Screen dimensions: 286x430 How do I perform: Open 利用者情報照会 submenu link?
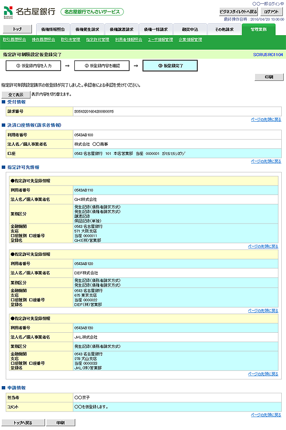coord(129,40)
